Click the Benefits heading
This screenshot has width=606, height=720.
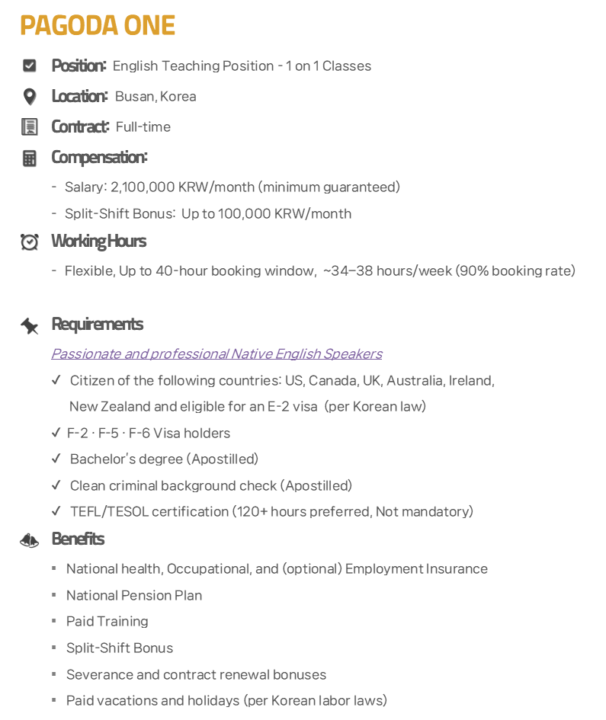[x=78, y=539]
